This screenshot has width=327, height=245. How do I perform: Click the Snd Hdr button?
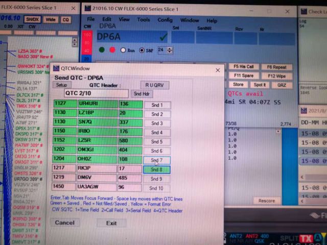tap(142, 94)
